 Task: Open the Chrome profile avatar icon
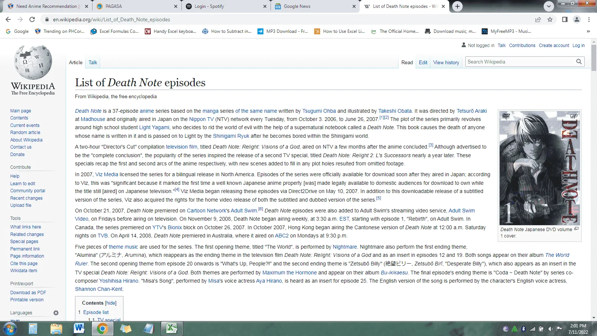click(x=577, y=19)
